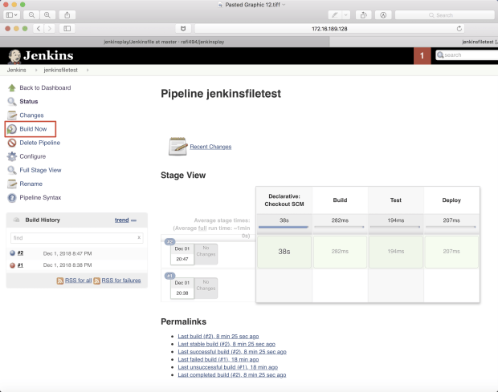Click the Preview zoom in button
The width and height of the screenshot is (498, 392).
pos(47,15)
